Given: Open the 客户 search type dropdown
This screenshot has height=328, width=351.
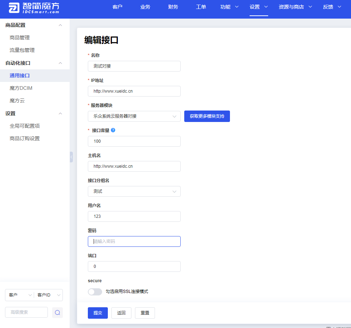Looking at the screenshot, I should click(x=20, y=295).
